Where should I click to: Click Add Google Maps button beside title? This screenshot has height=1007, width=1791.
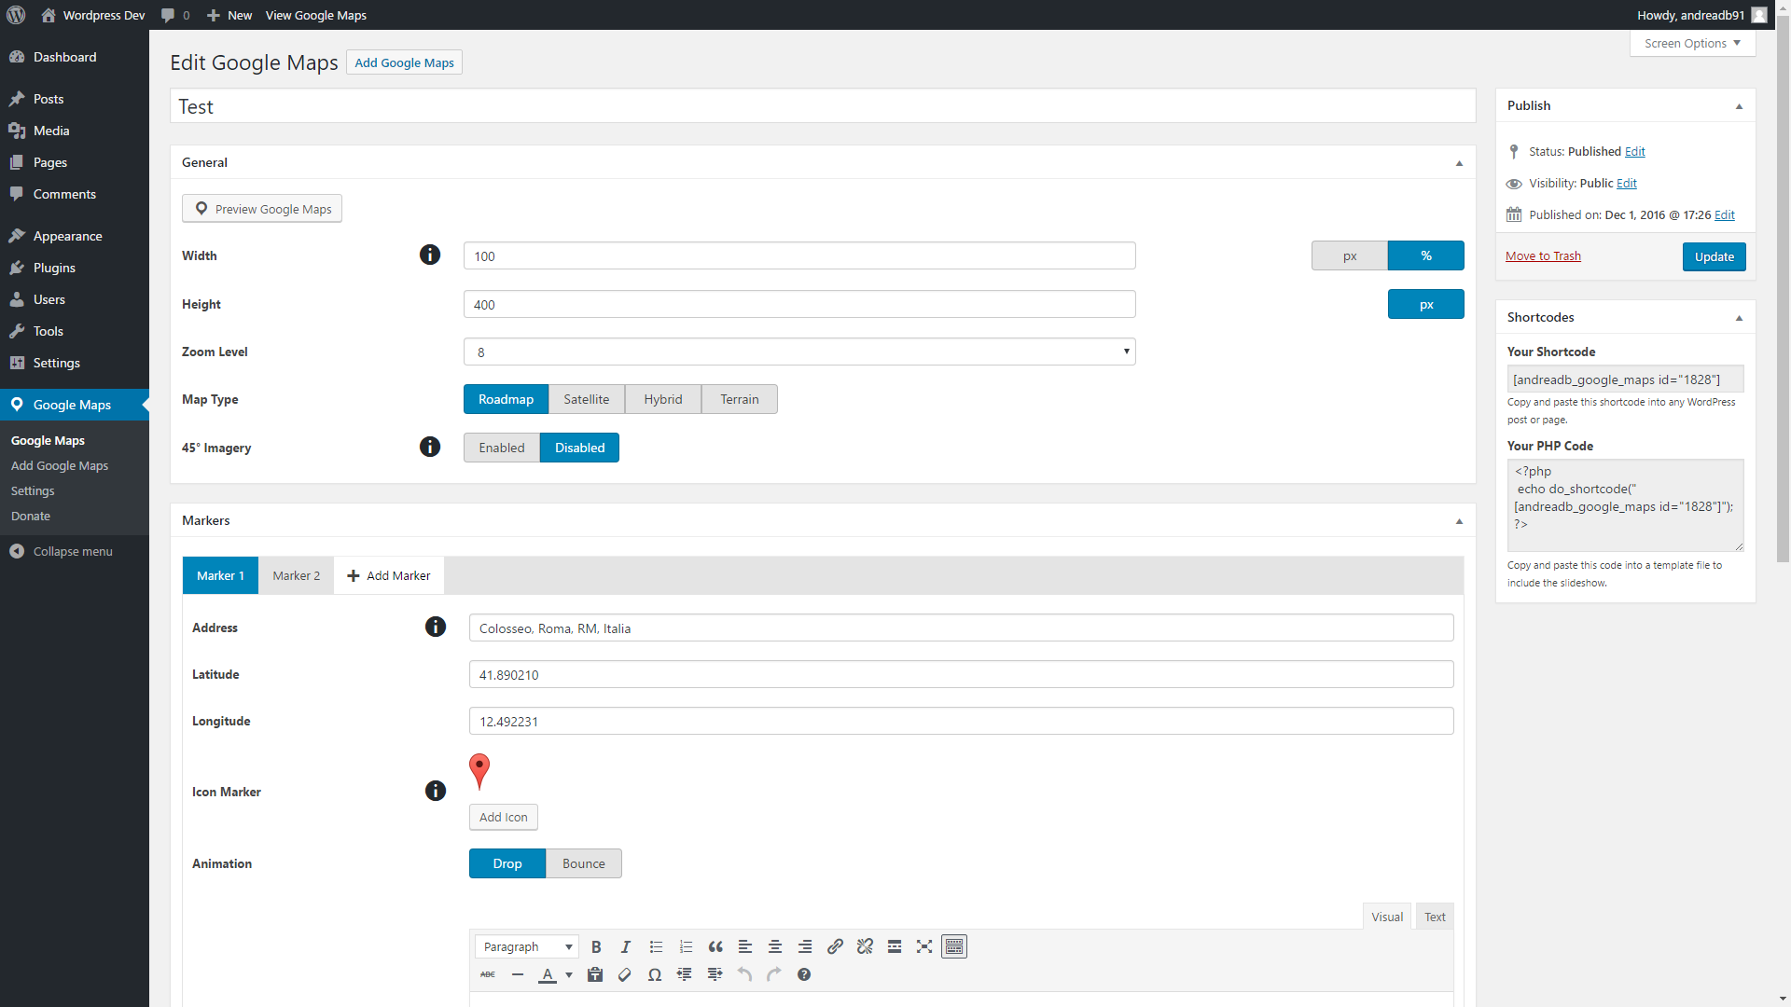(405, 62)
